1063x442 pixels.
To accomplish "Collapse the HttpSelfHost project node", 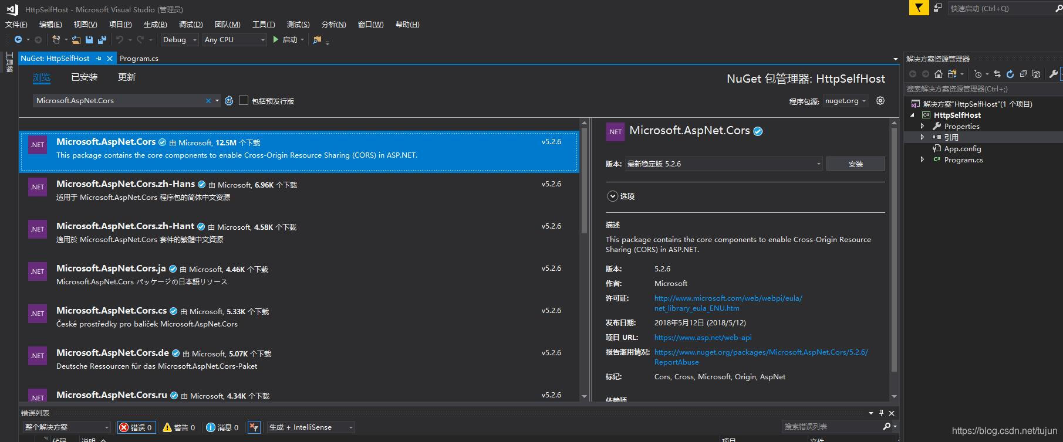I will 913,115.
